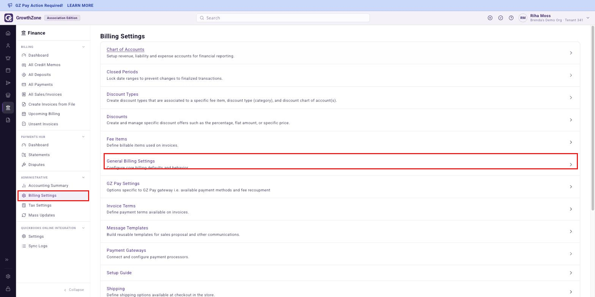This screenshot has width=595, height=297.
Task: Click Collapse at sidebar bottom
Action: [x=74, y=290]
